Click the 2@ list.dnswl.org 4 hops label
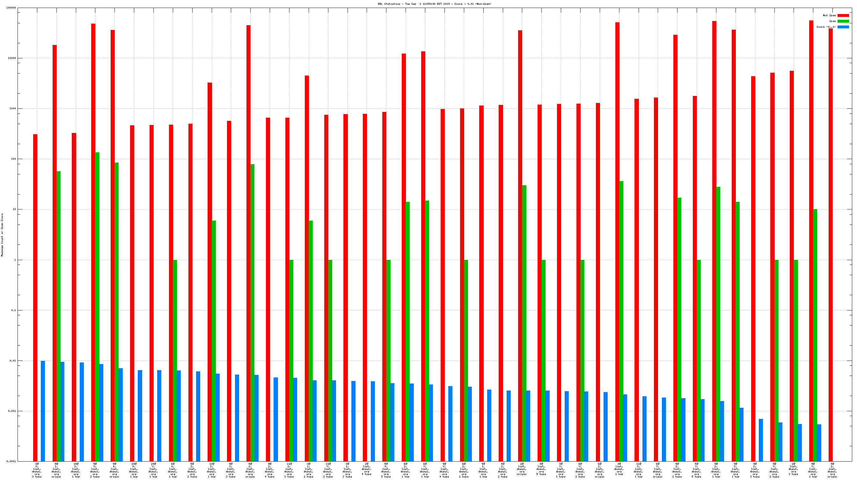 pos(367,469)
